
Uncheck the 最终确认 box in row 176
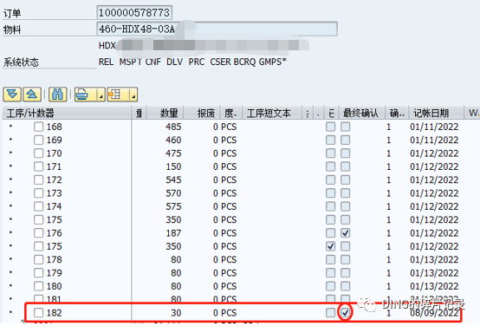pos(346,233)
